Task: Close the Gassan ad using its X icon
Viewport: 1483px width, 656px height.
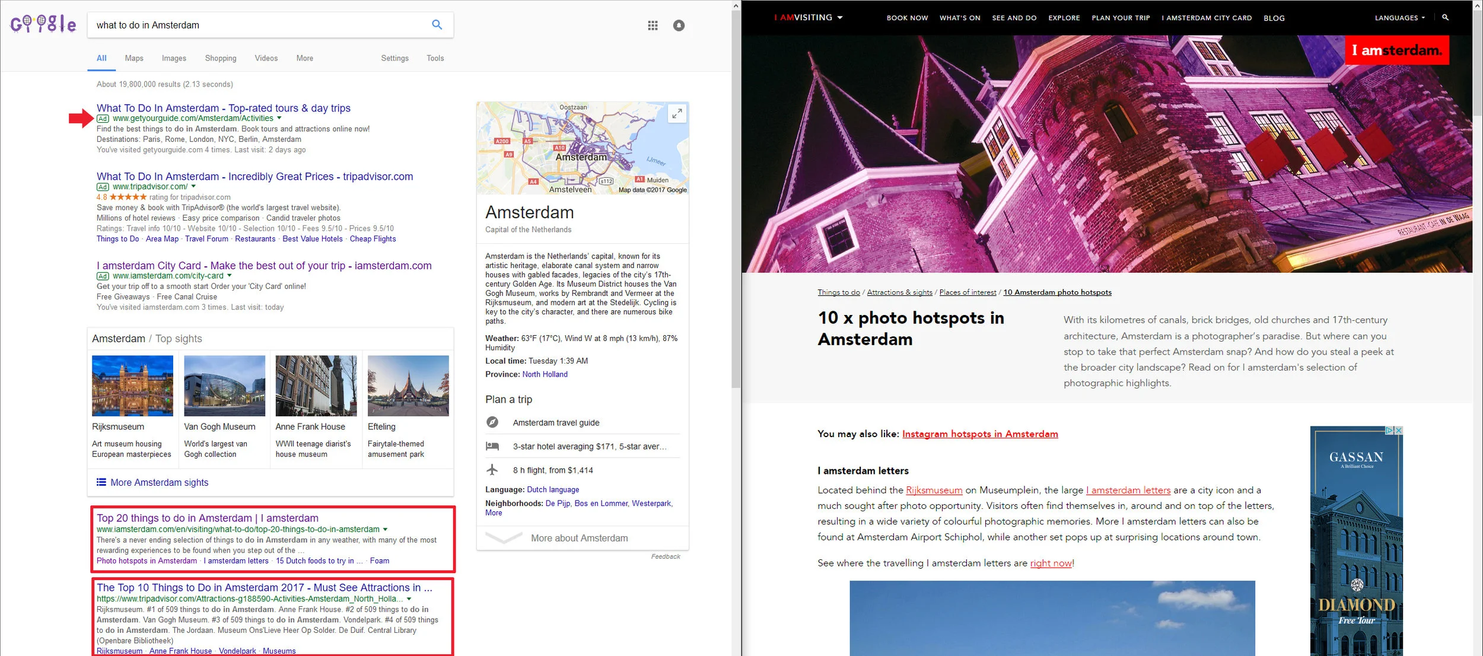Action: pyautogui.click(x=1399, y=431)
